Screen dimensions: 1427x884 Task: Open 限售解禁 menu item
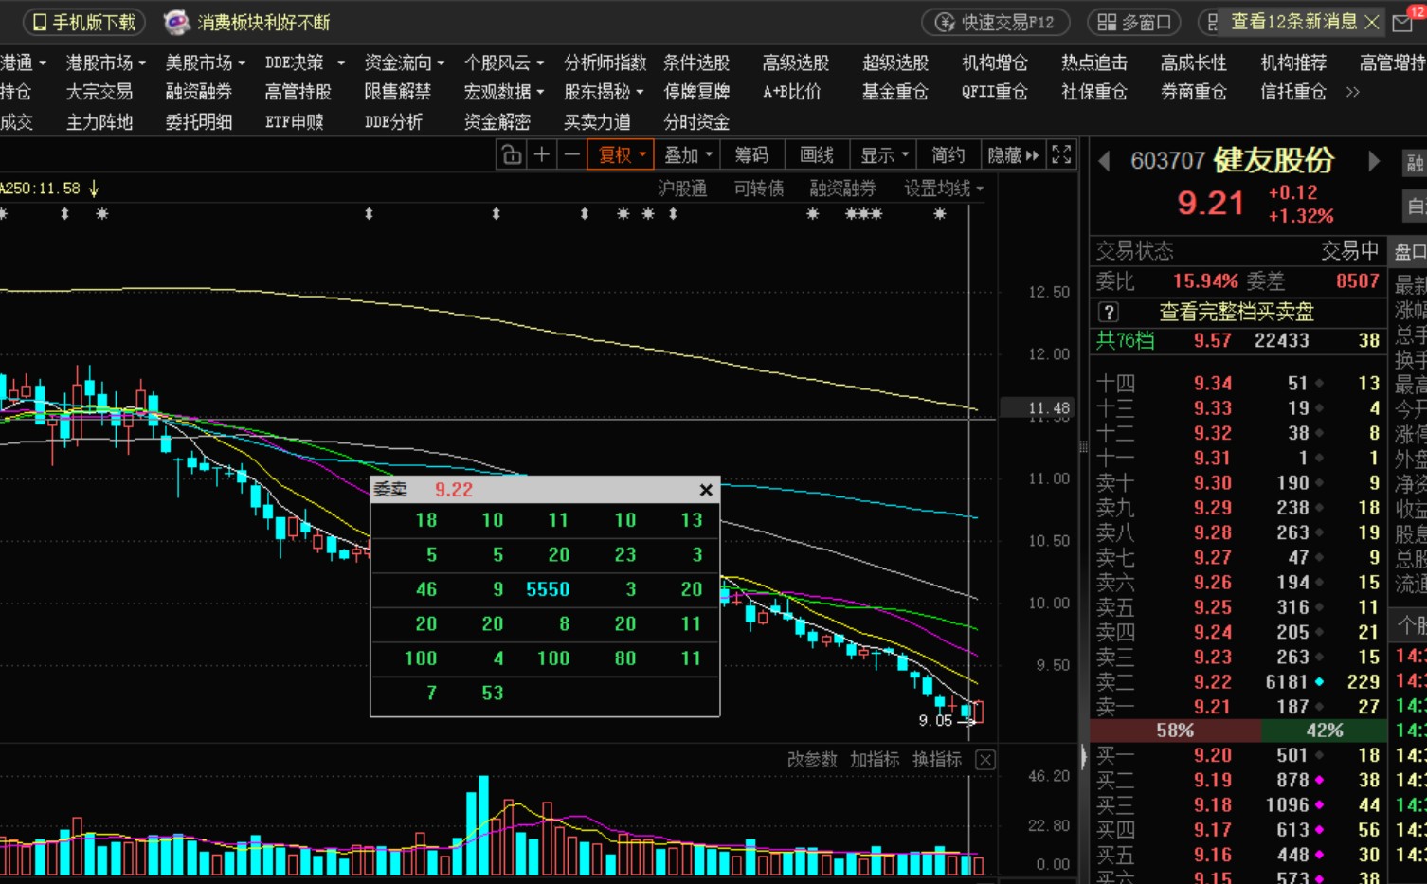[x=398, y=92]
